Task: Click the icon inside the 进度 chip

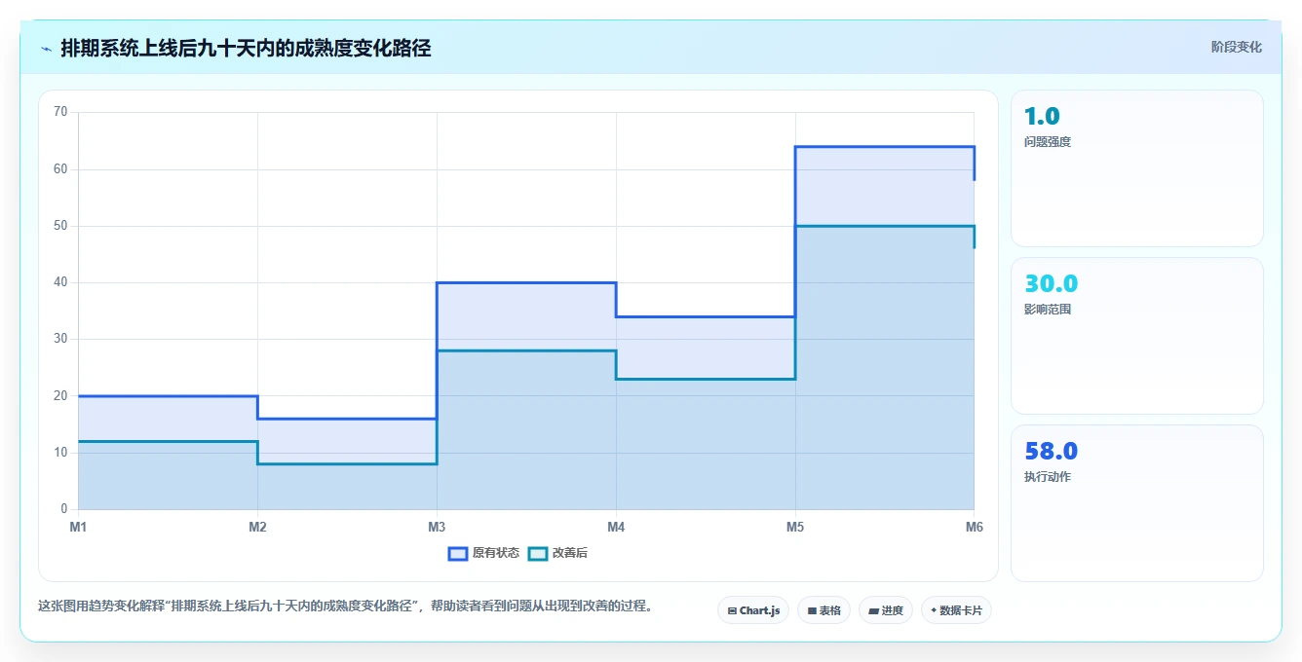Action: [874, 611]
